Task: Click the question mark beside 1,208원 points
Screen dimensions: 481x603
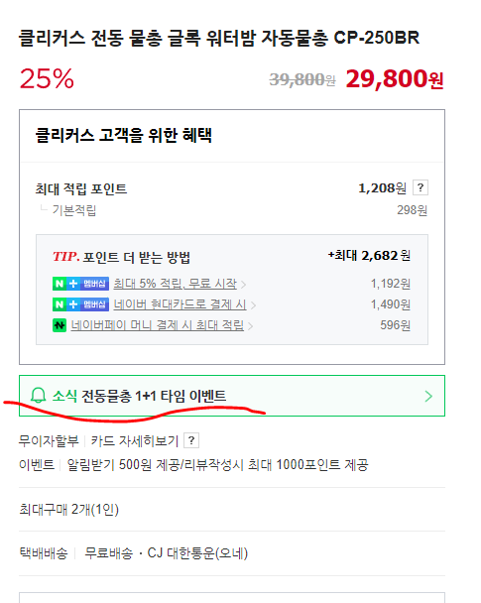Action: (x=421, y=187)
